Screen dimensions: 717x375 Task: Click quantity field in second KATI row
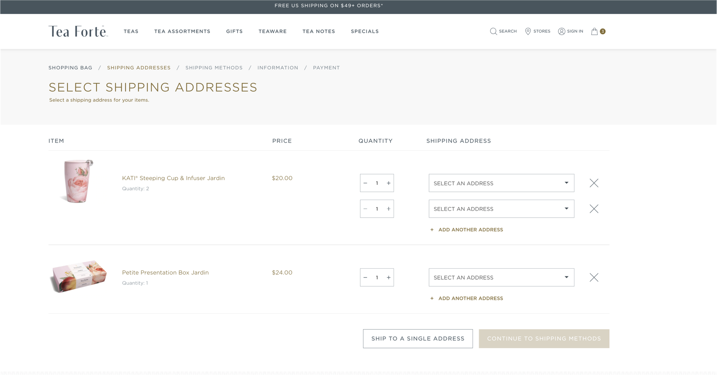point(377,208)
